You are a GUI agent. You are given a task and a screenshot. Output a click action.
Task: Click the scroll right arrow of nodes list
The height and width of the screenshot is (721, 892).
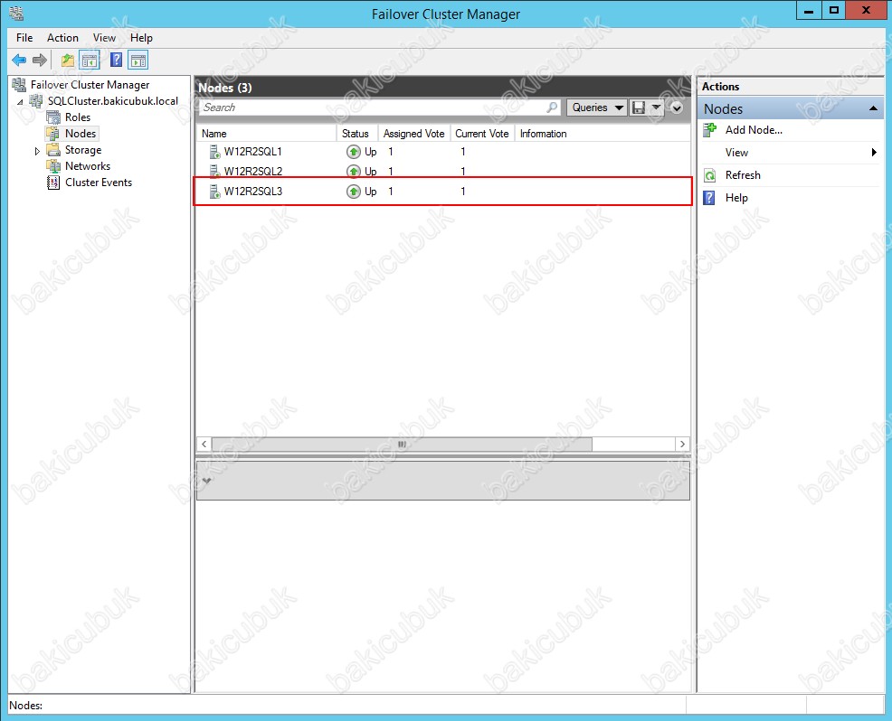(x=683, y=444)
